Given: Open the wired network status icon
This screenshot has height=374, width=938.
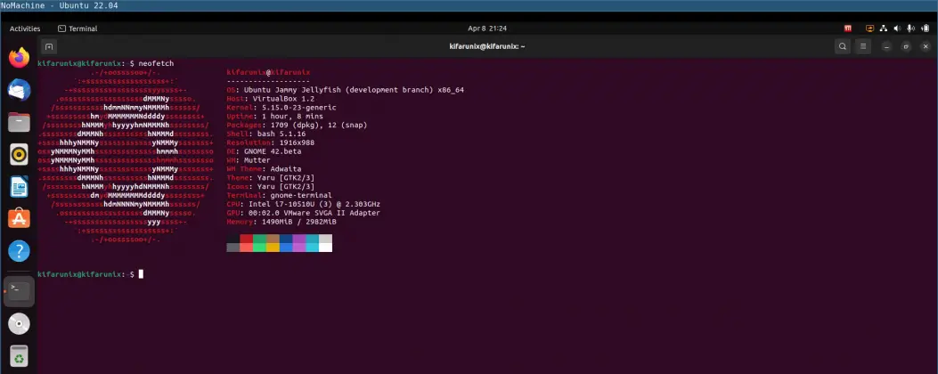Looking at the screenshot, I should [x=885, y=28].
